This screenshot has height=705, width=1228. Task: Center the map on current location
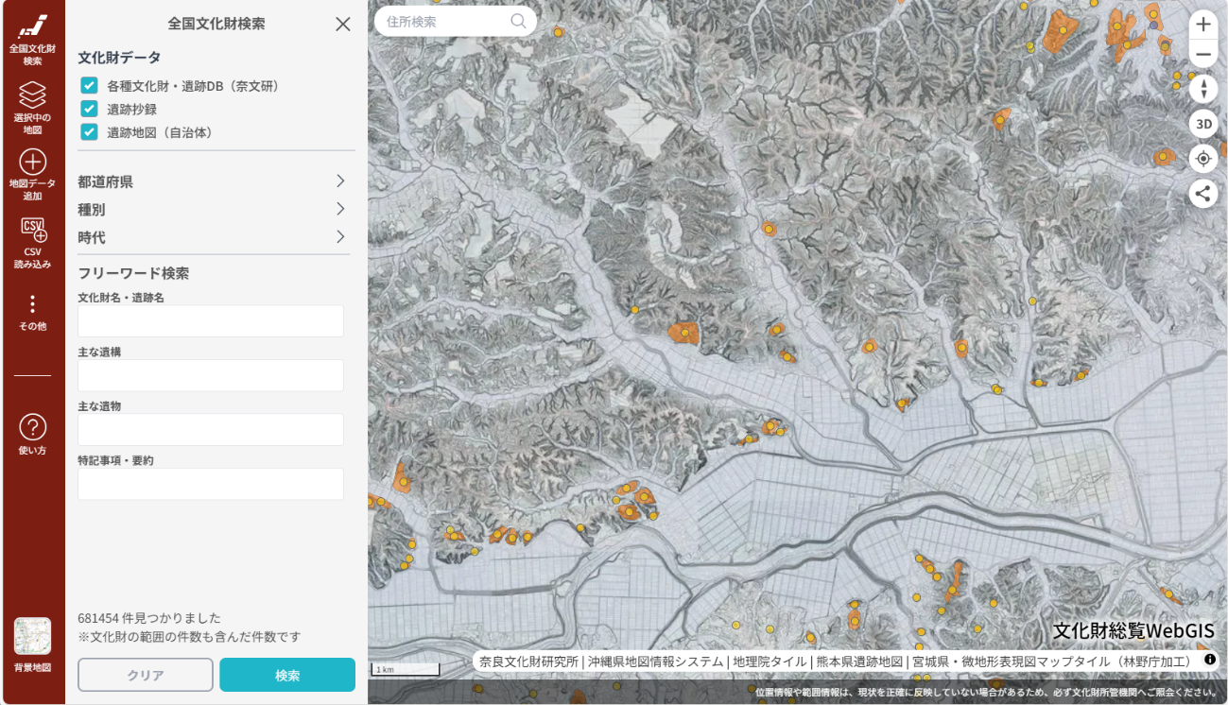tap(1203, 158)
